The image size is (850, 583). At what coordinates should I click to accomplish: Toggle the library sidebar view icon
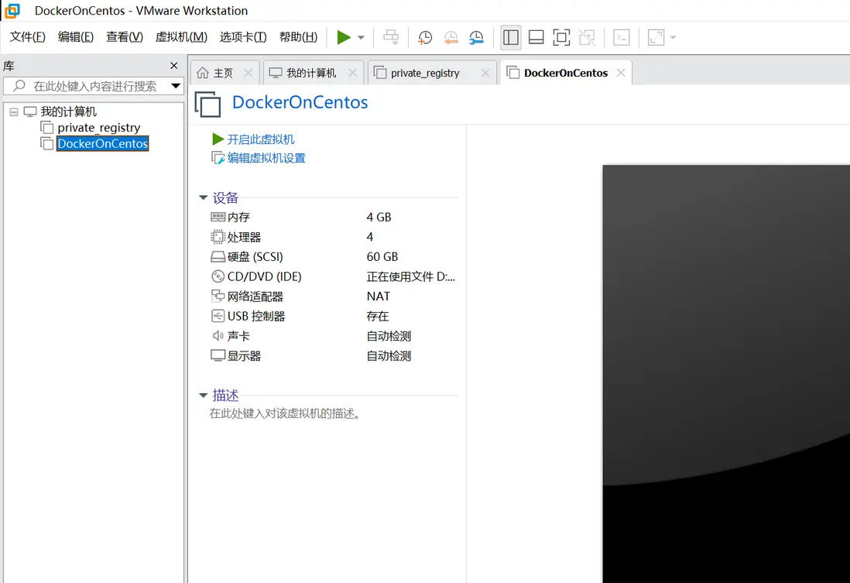pyautogui.click(x=511, y=37)
